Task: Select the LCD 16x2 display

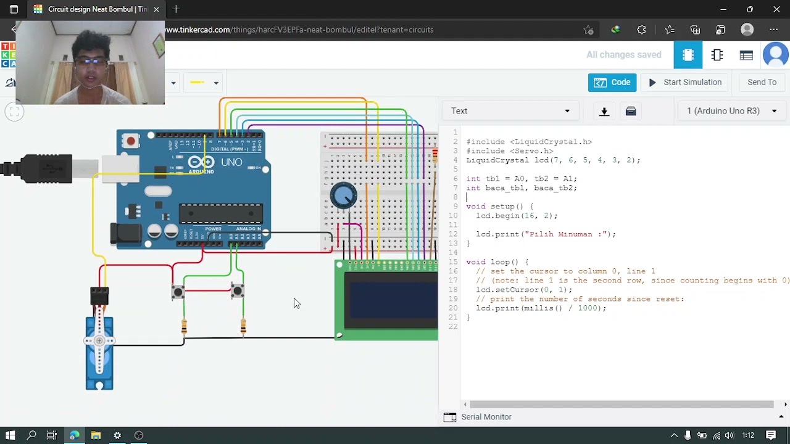Action: pos(386,300)
